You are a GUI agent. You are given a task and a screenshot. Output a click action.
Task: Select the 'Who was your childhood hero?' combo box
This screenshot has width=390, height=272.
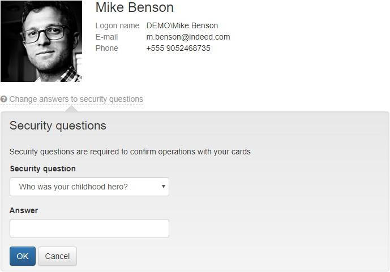tap(89, 187)
